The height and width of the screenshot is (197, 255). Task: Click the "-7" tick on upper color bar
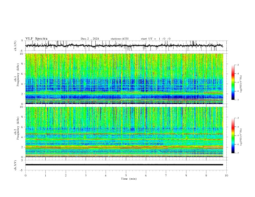tap(238, 100)
